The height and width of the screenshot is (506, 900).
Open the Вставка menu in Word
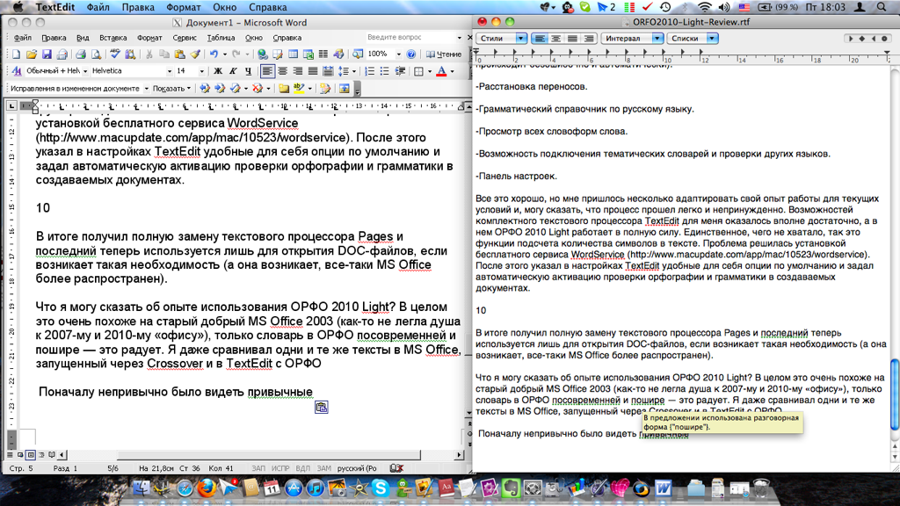[x=112, y=38]
